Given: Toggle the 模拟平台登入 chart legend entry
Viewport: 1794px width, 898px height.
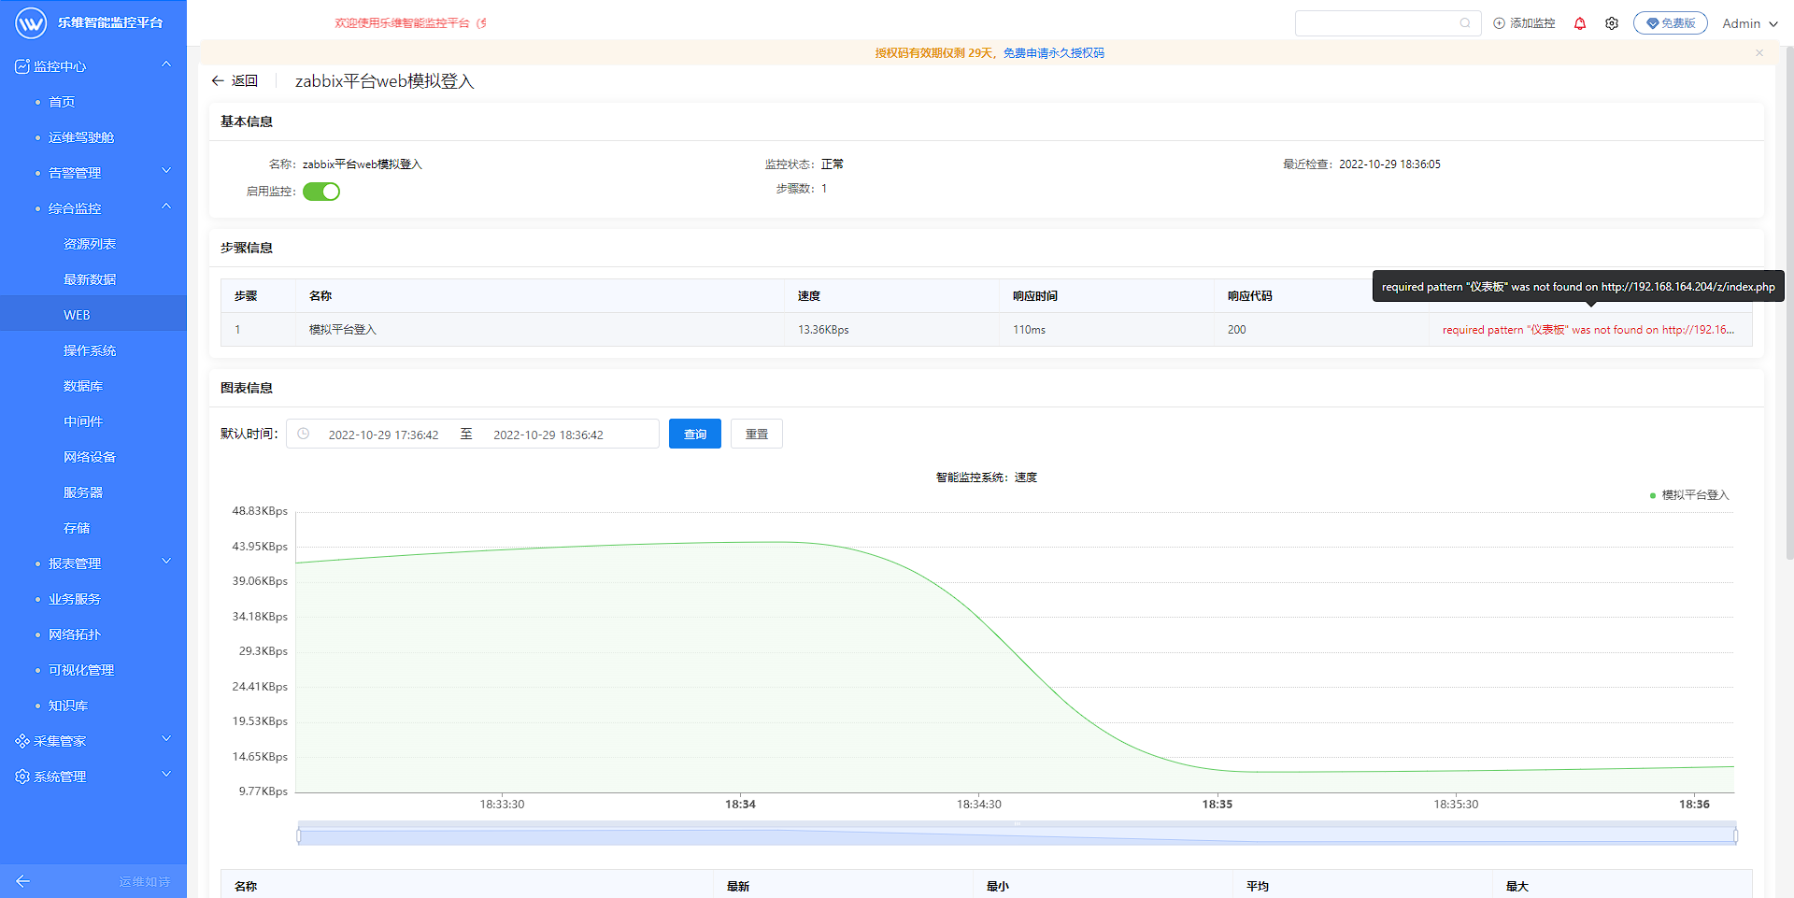Looking at the screenshot, I should click(x=1689, y=495).
